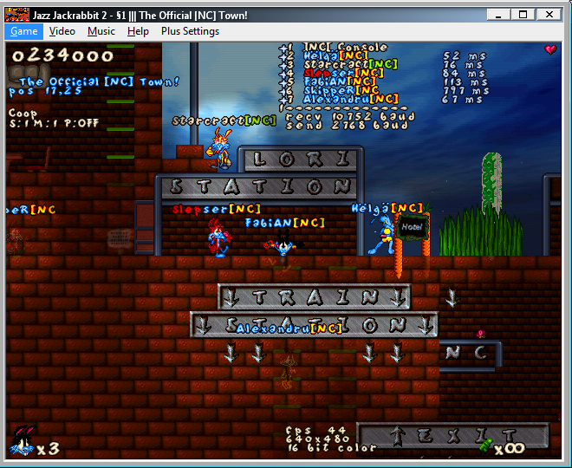Click the 797 ms ping value
This screenshot has width=572, height=468.
click(x=466, y=90)
